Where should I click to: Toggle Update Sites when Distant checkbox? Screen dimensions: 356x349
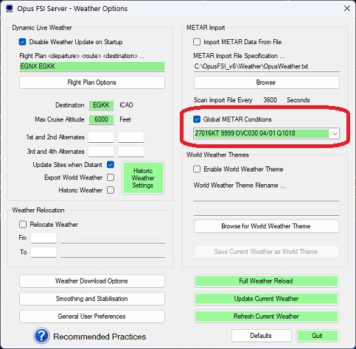(111, 164)
